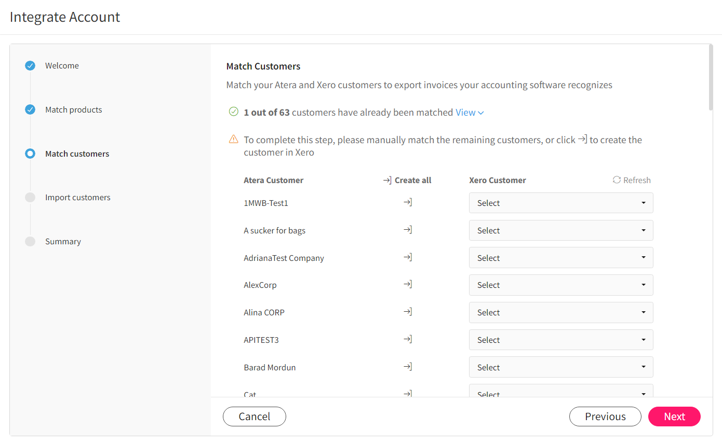Image resolution: width=722 pixels, height=444 pixels.
Task: Open Xero Customer dropdown for Alina CORP
Action: click(x=561, y=312)
